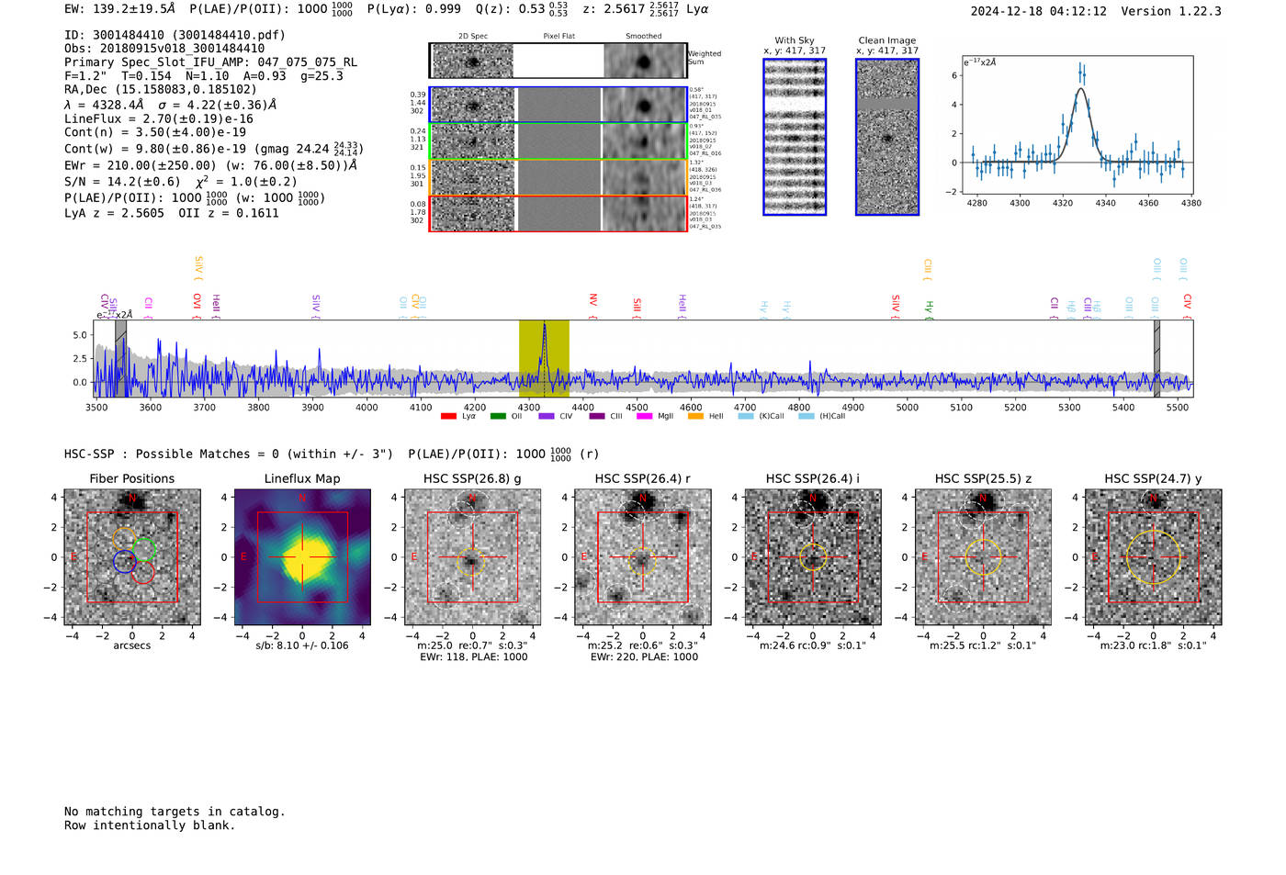The width and height of the screenshot is (1286, 875).
Task: Open the HSC SSP(26.8) g band cutout
Action: point(472,557)
